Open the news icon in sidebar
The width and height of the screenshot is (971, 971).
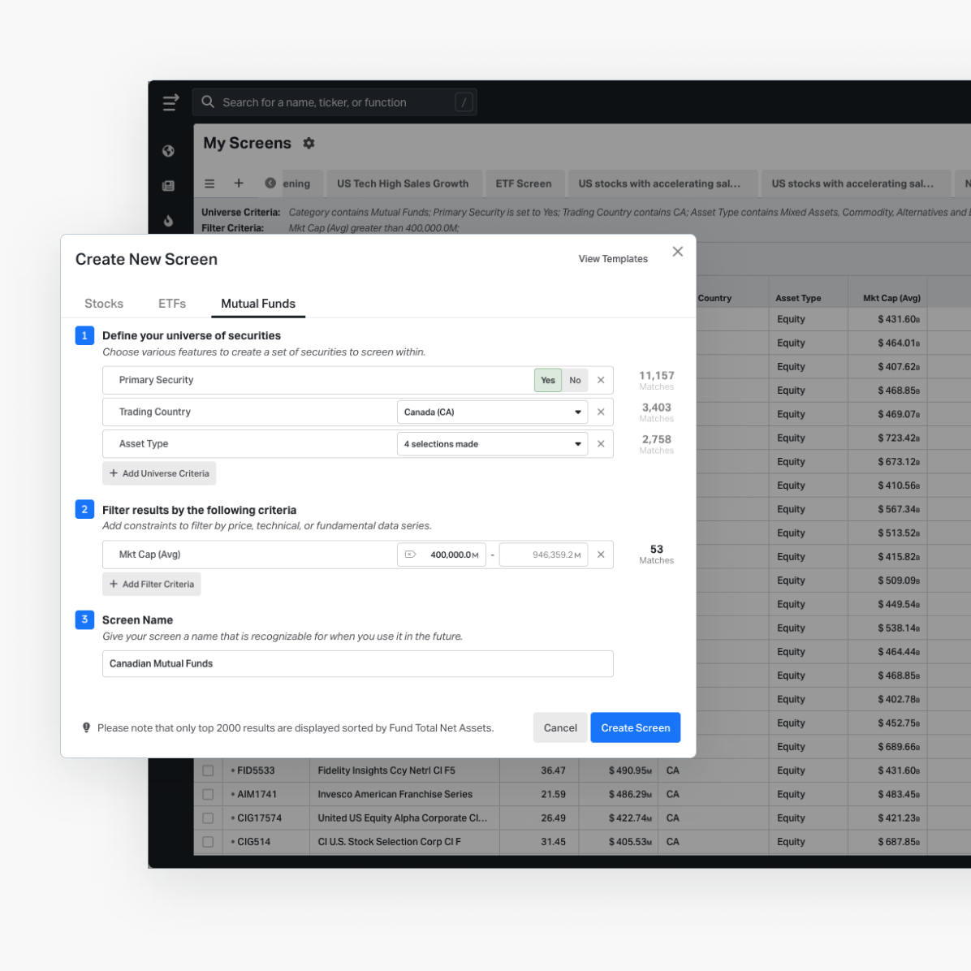(168, 186)
